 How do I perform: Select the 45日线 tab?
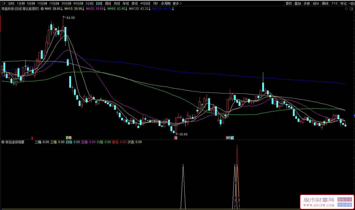click(x=145, y=4)
